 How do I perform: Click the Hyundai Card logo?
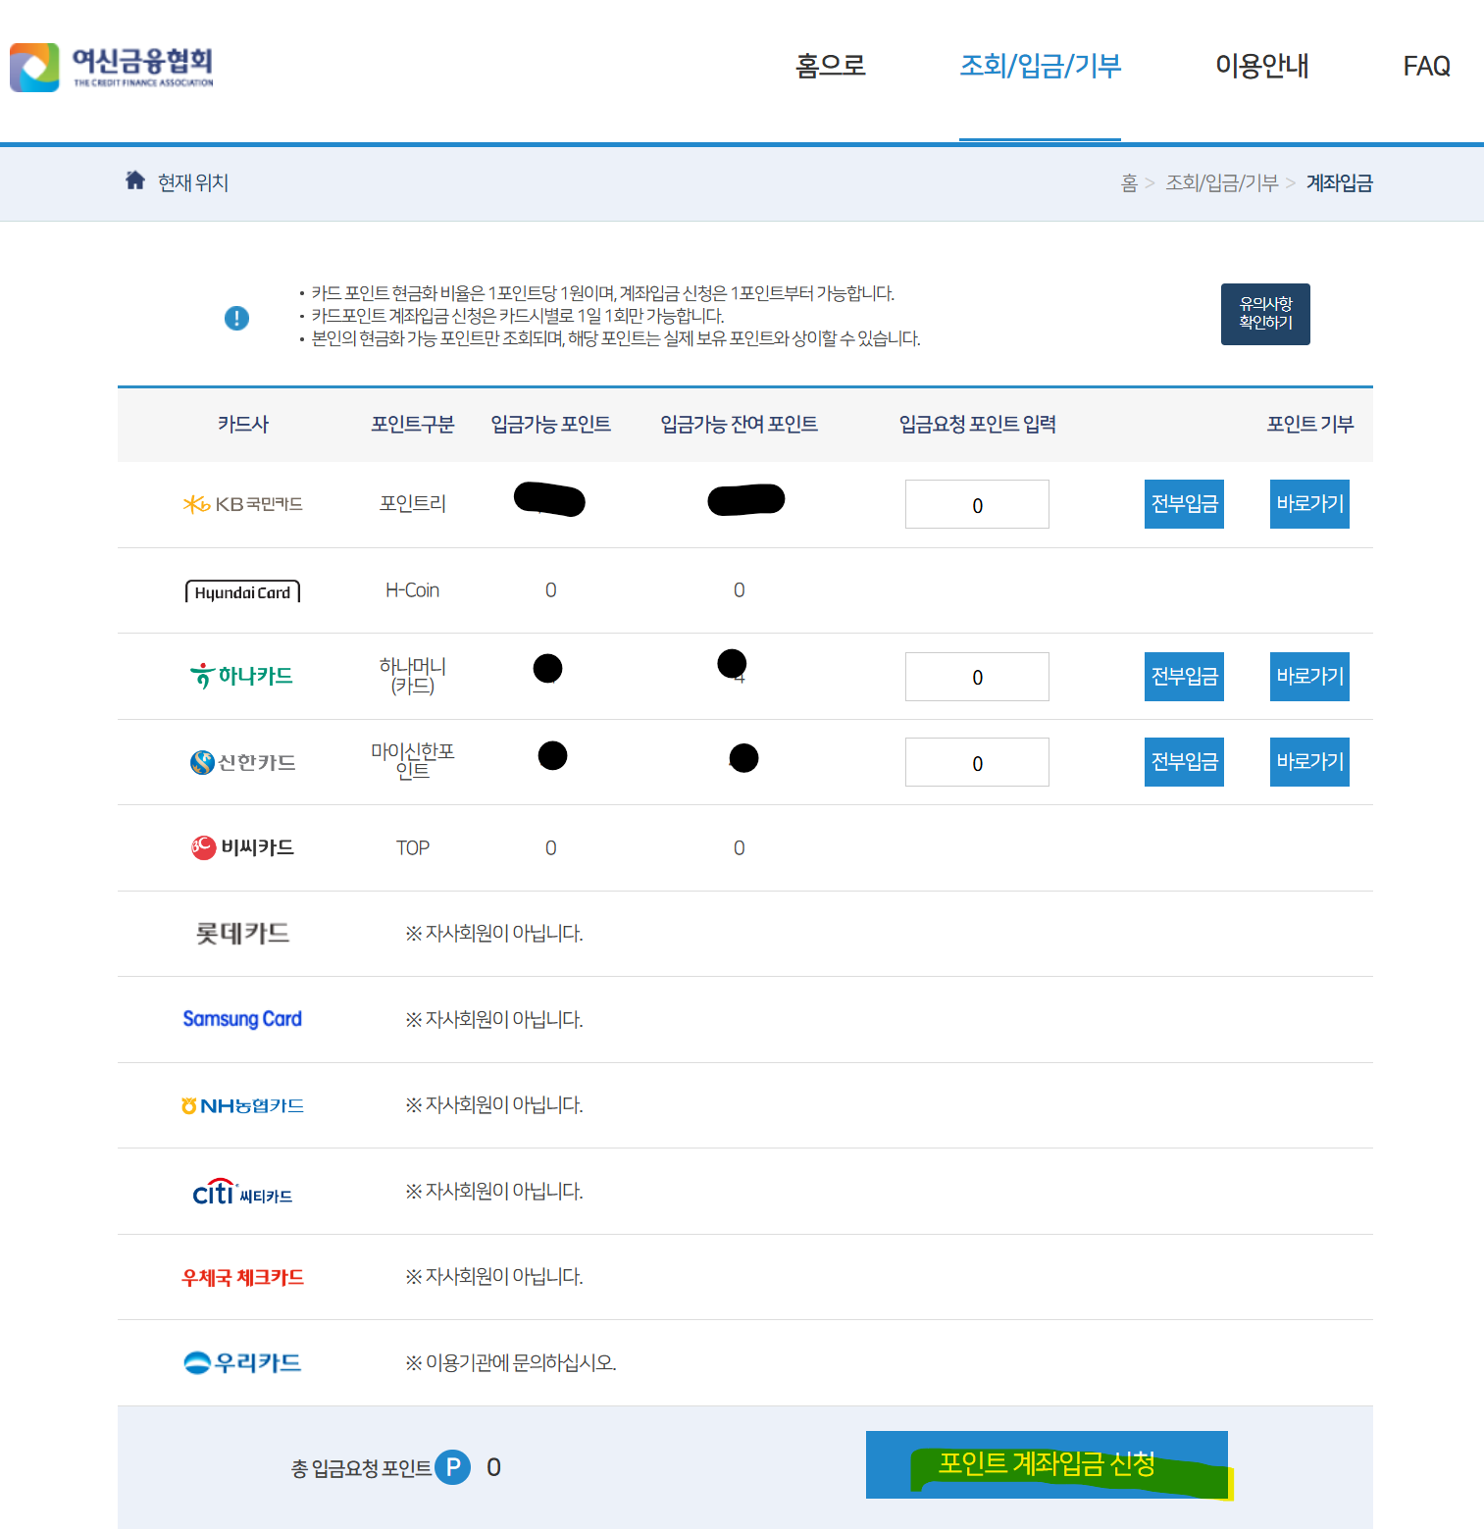click(241, 589)
